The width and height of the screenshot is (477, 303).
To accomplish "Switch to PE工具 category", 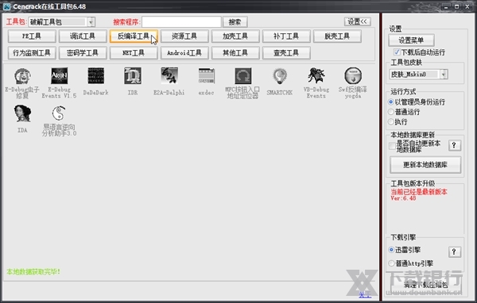I will (x=32, y=36).
